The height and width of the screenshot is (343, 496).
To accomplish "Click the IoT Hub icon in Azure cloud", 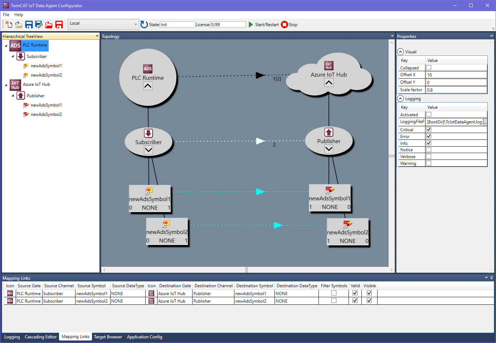I will [x=329, y=66].
